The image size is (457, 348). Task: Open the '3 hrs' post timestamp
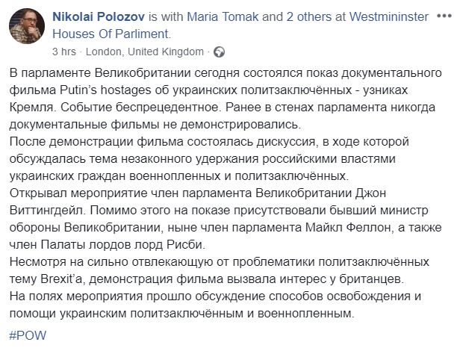pyautogui.click(x=64, y=52)
